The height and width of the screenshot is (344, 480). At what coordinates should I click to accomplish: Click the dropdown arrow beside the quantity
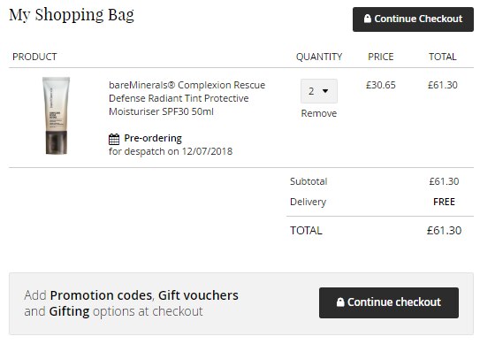tap(325, 91)
